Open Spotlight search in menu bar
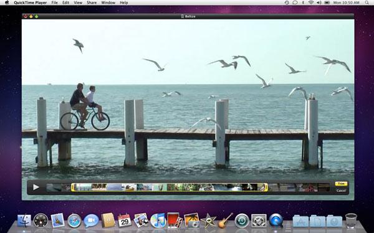Image resolution: width=374 pixels, height=233 pixels. click(367, 2)
